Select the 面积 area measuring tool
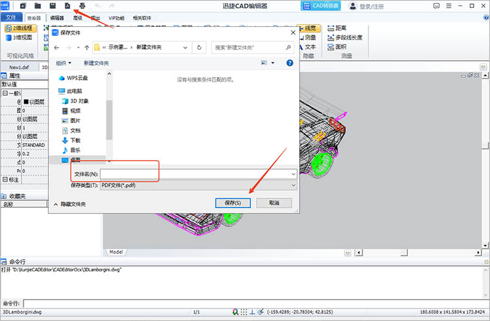Screen dimensions: 490x321 tap(337, 47)
